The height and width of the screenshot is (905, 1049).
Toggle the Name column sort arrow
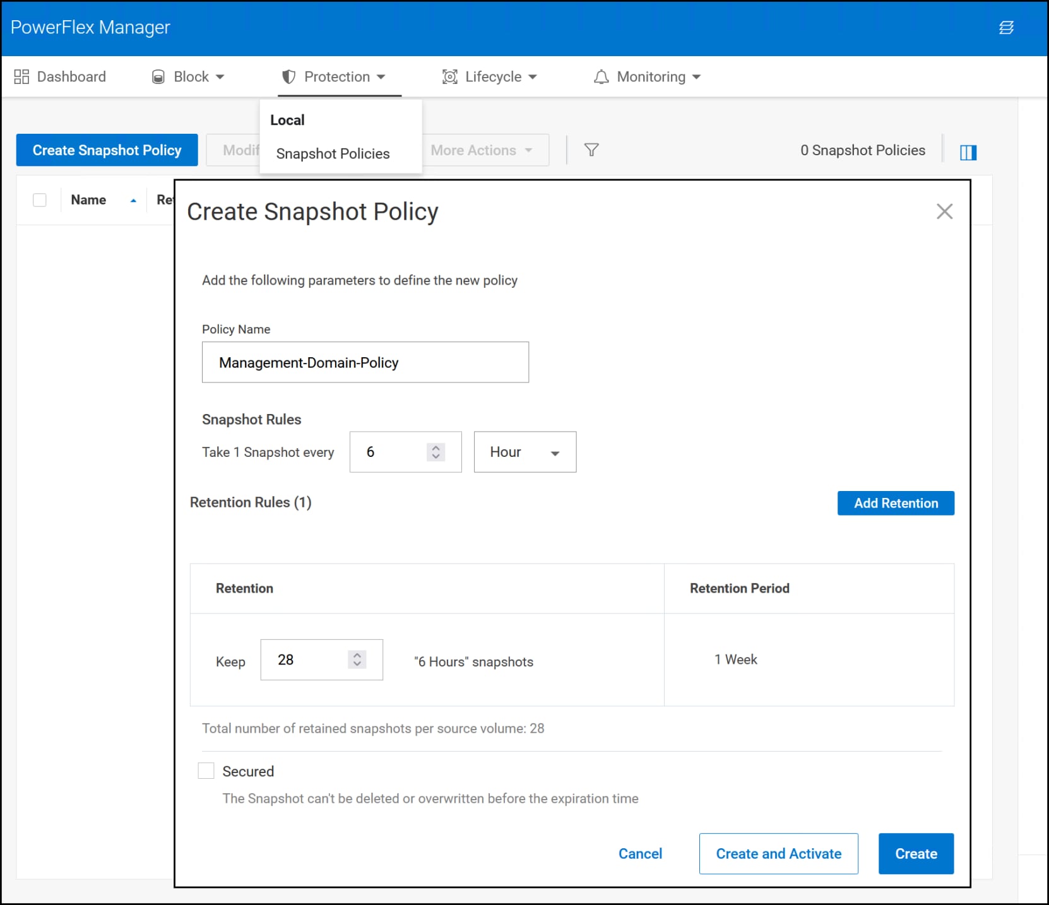133,201
